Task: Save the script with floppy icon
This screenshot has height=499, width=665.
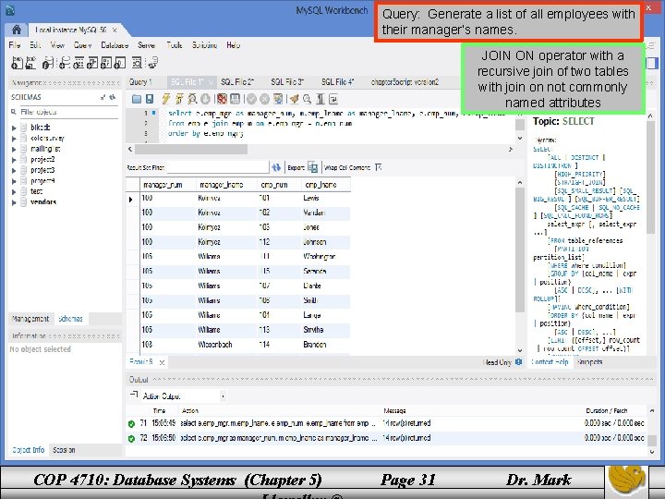Action: [x=150, y=99]
